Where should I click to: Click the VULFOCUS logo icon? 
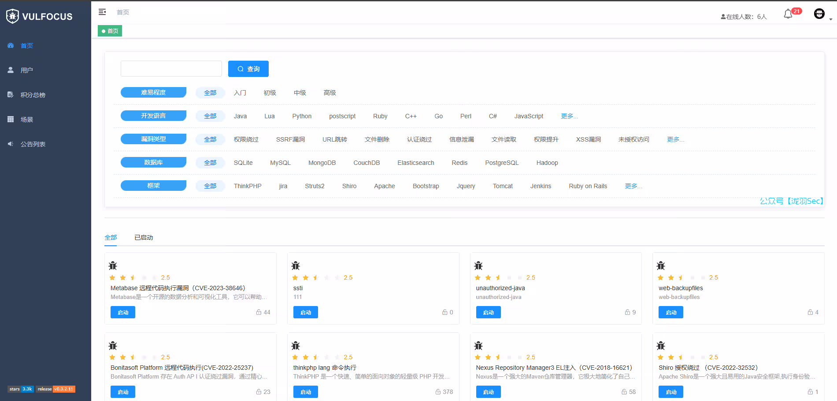coord(12,16)
